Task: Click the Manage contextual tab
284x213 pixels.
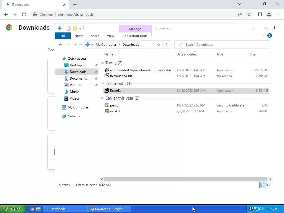Action: click(135, 29)
